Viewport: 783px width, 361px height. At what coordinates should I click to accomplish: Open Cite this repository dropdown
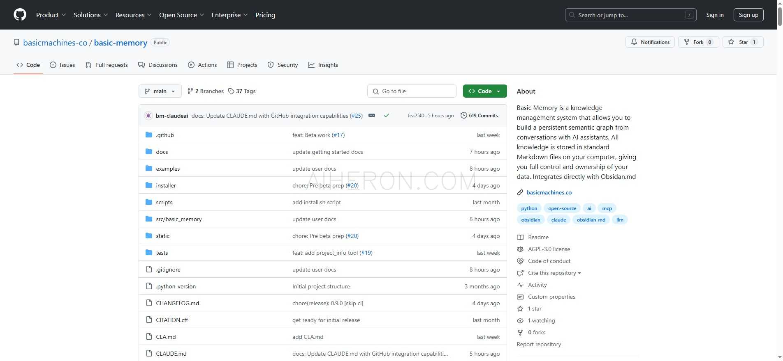point(554,273)
